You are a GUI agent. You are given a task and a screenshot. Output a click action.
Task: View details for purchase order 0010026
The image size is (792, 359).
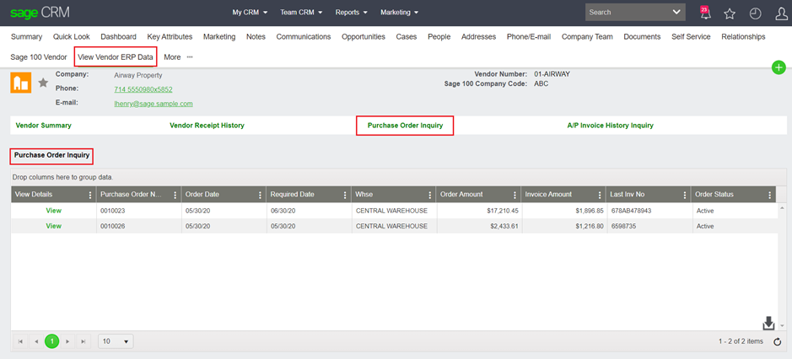tap(53, 226)
